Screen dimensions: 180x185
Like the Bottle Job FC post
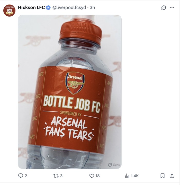[92, 176]
